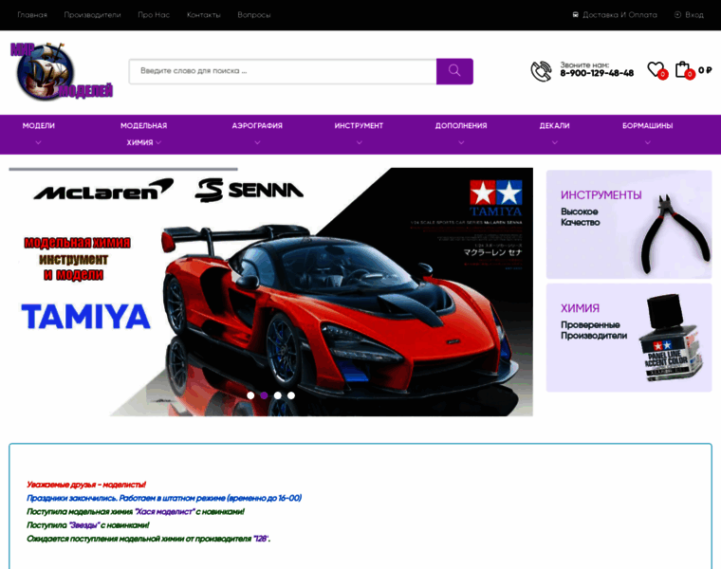This screenshot has width=721, height=569.
Task: Open the shopping cart bag icon
Action: coord(682,69)
